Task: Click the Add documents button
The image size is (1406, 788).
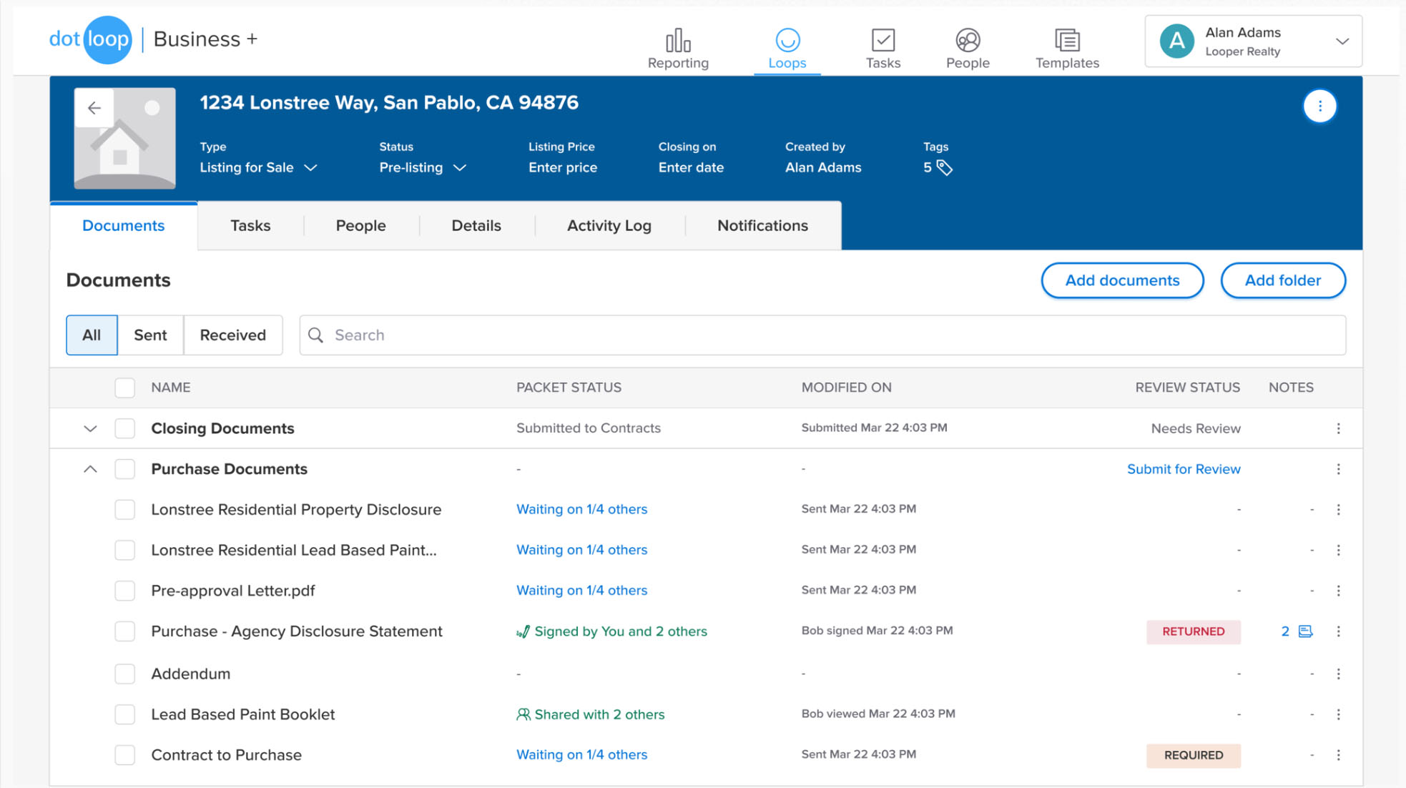Action: [1121, 280]
